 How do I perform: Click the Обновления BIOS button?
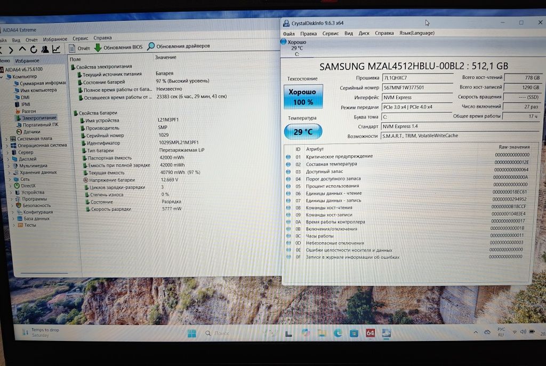tap(118, 47)
